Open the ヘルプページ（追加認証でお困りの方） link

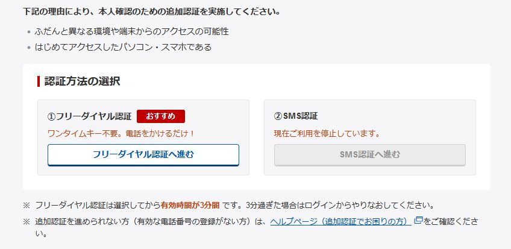coord(340,221)
